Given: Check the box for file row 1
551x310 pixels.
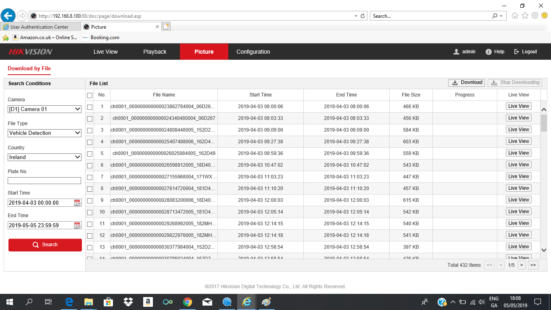Looking at the screenshot, I should click(90, 107).
